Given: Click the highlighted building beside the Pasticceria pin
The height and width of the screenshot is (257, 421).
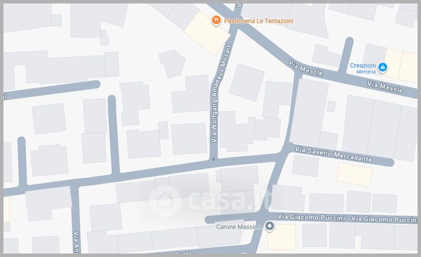Looking at the screenshot, I should [x=207, y=33].
